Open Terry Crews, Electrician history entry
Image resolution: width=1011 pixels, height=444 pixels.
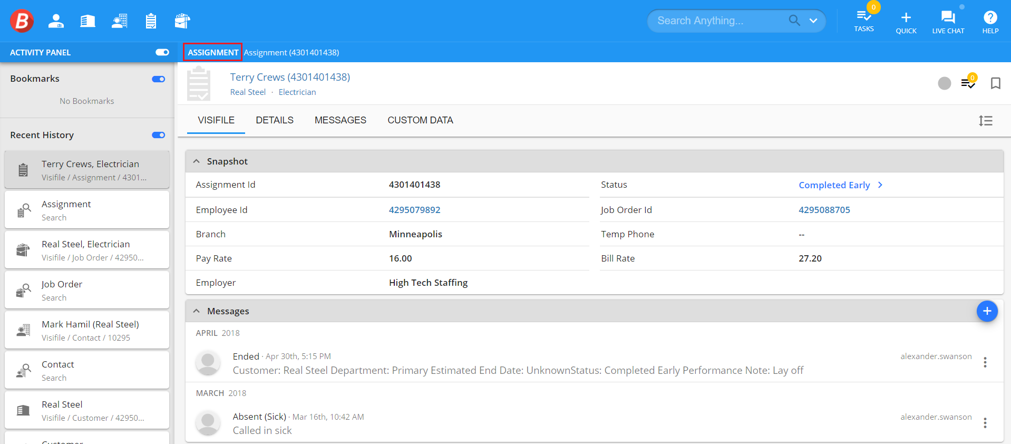[x=87, y=170]
